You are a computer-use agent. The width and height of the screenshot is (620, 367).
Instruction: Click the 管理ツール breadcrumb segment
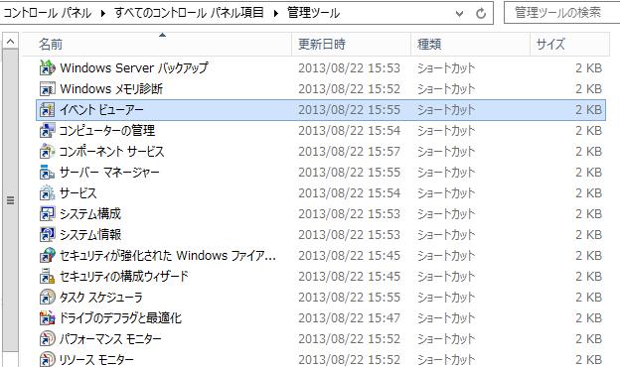click(313, 13)
